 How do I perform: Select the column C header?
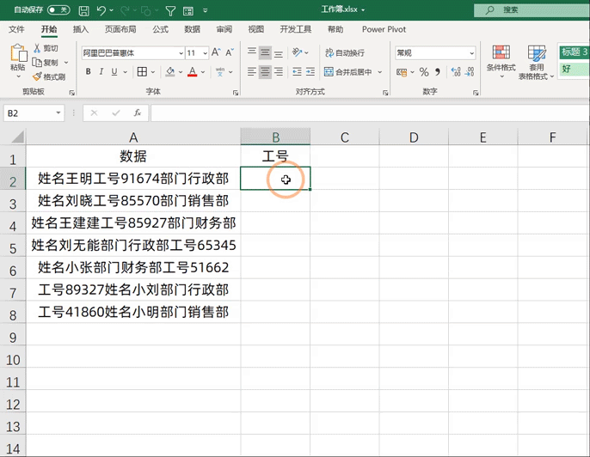[345, 137]
